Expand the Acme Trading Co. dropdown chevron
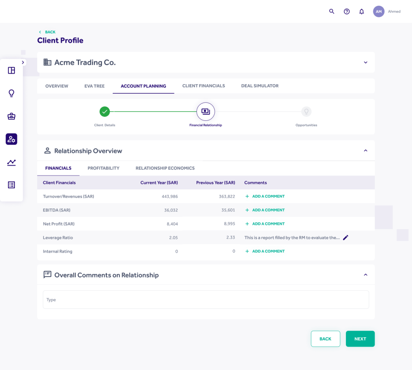Screen dimensions: 412x370 [365, 62]
